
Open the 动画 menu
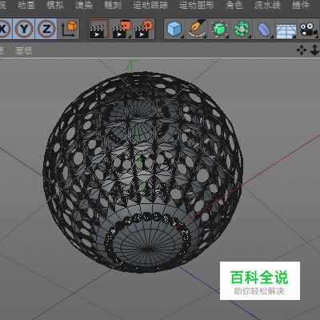(26, 5)
